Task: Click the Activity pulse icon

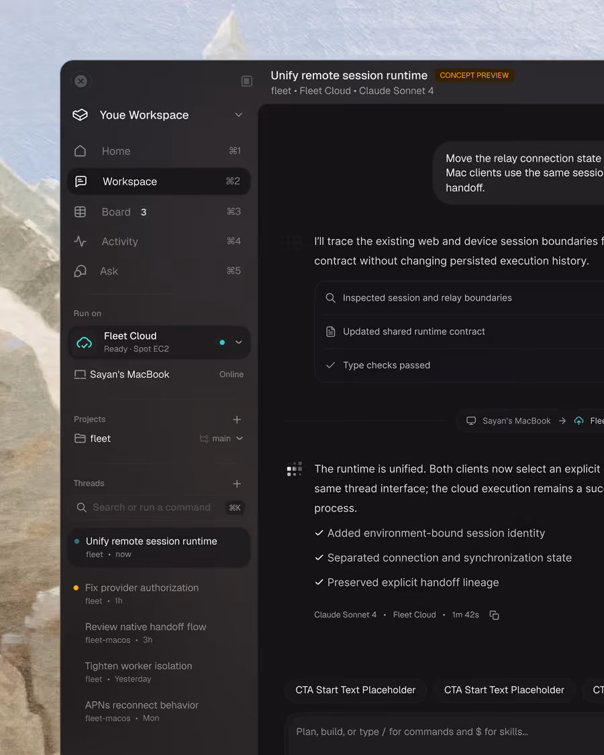Action: click(x=81, y=241)
